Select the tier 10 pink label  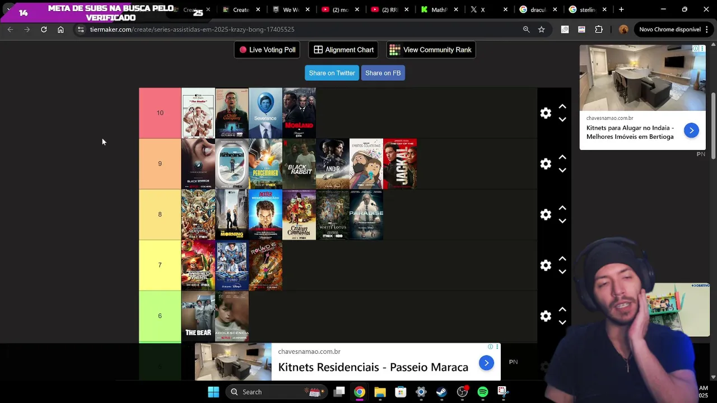[x=160, y=113]
